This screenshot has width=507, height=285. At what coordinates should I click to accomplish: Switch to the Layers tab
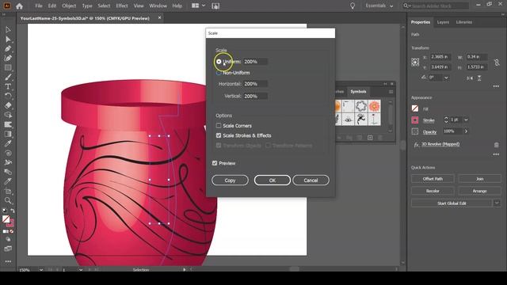[443, 22]
